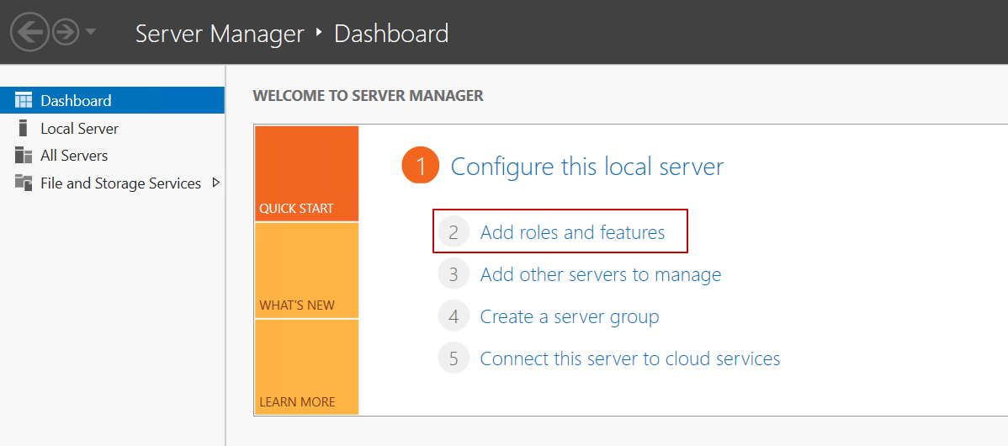This screenshot has height=446, width=1008.
Task: Select the QUICK START tile
Action: (x=306, y=173)
